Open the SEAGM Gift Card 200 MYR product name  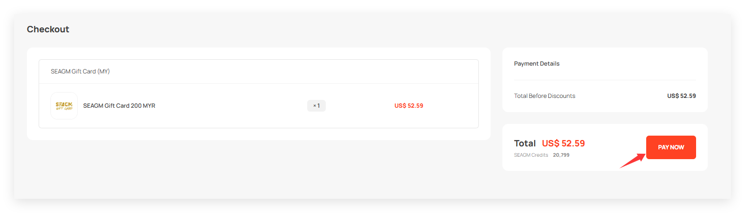119,106
